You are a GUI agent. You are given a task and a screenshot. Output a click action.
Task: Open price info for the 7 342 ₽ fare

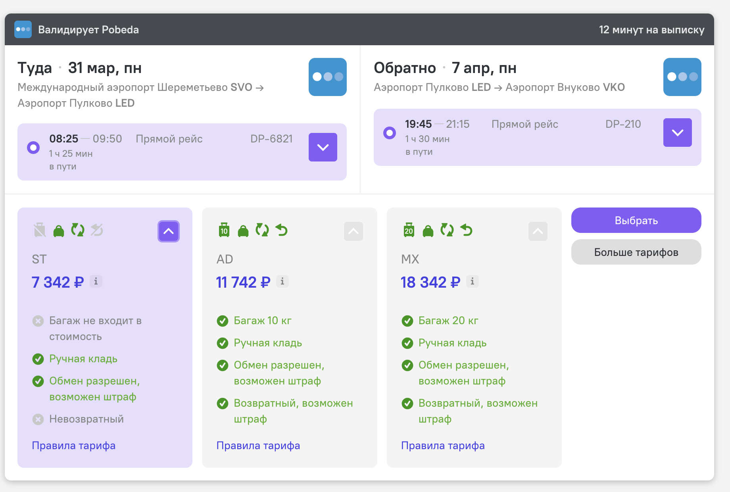click(x=96, y=281)
